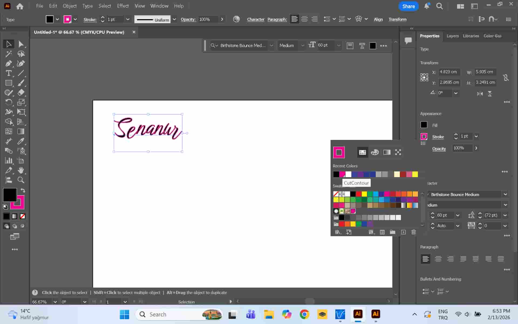Switch to the Layers tab
518x324 pixels.
pyautogui.click(x=452, y=36)
